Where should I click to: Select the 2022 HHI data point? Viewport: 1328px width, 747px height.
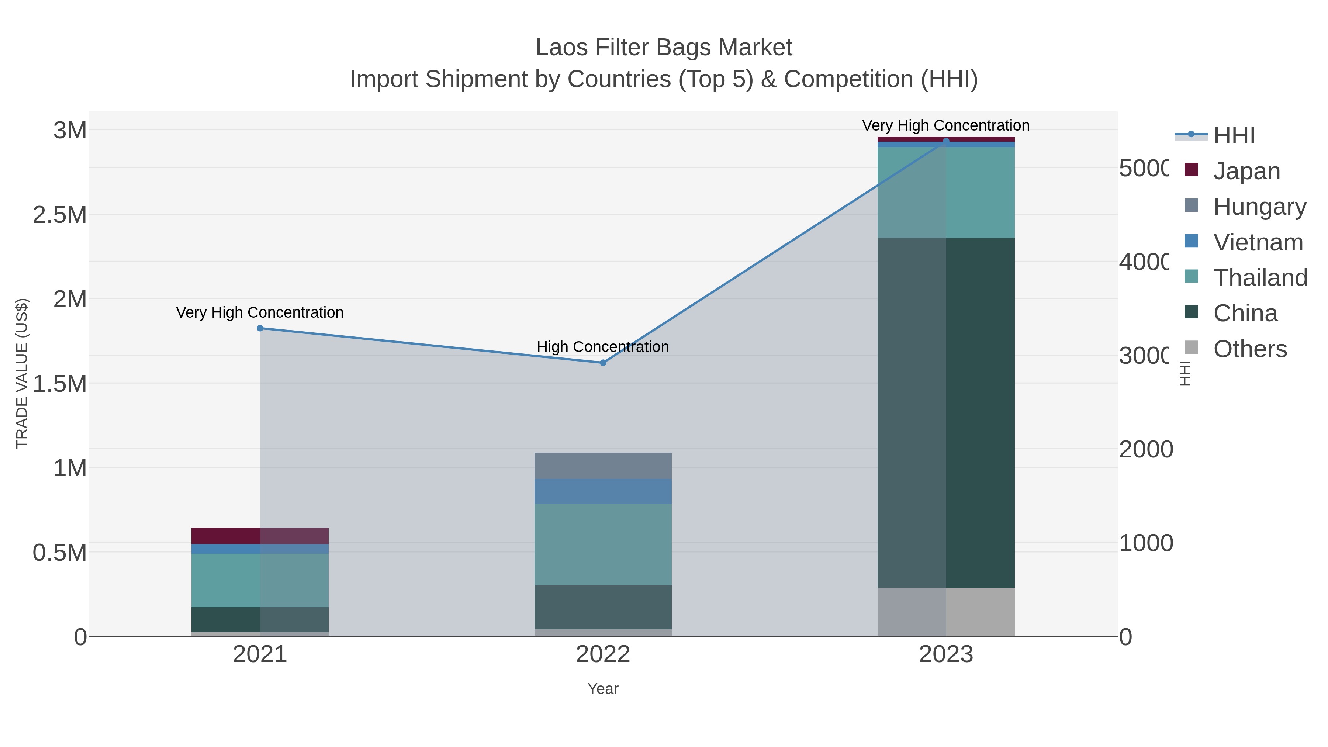pos(603,363)
